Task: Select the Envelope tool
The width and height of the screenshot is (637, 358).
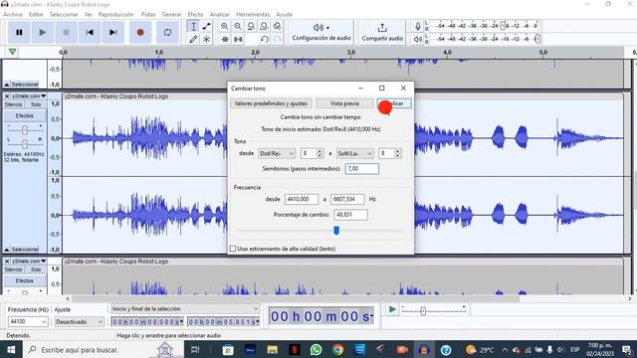Action: pos(206,27)
